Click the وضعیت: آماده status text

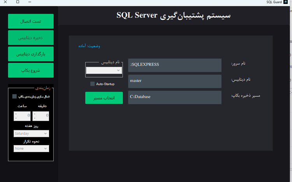89,46
